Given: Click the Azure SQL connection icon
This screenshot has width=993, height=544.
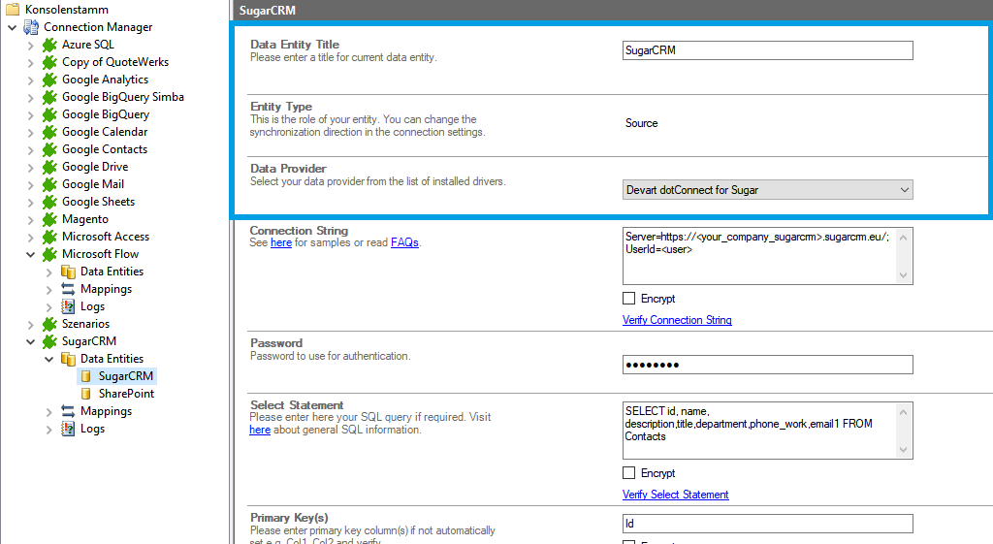Looking at the screenshot, I should point(49,45).
